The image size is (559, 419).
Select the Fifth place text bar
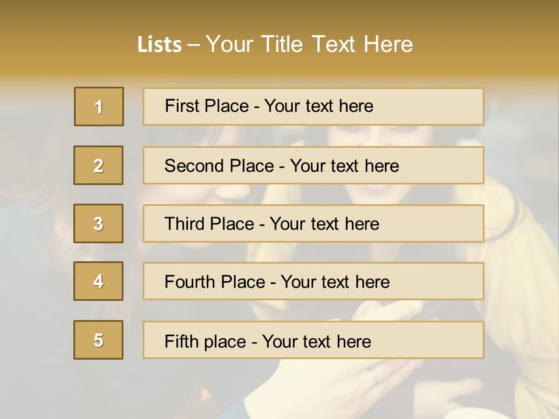coord(313,340)
